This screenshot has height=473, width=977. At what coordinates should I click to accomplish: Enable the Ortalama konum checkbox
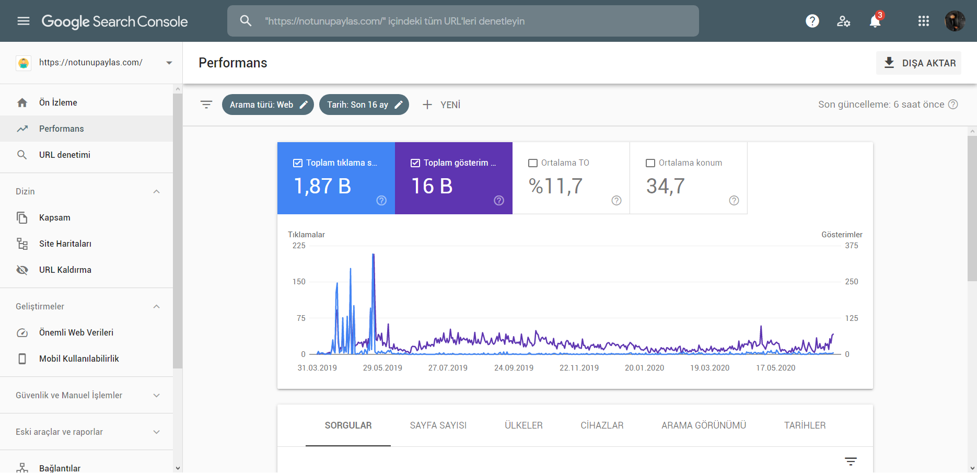(x=650, y=163)
